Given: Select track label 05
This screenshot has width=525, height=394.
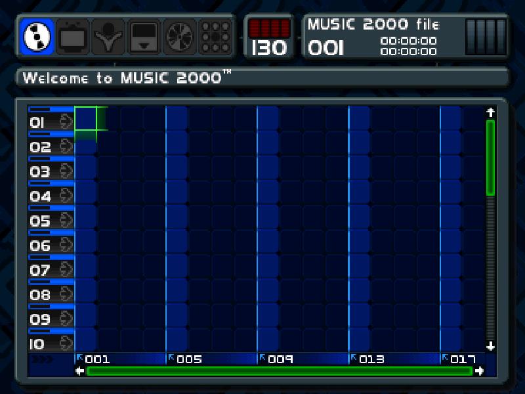Looking at the screenshot, I should (x=40, y=221).
